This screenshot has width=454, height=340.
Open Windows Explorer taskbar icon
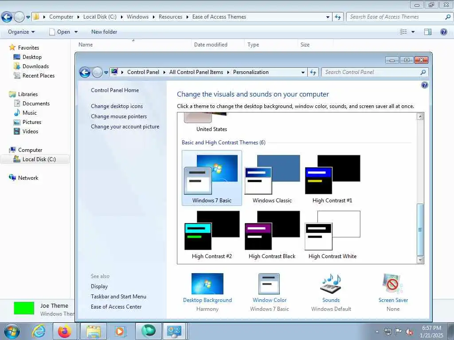pyautogui.click(x=93, y=331)
